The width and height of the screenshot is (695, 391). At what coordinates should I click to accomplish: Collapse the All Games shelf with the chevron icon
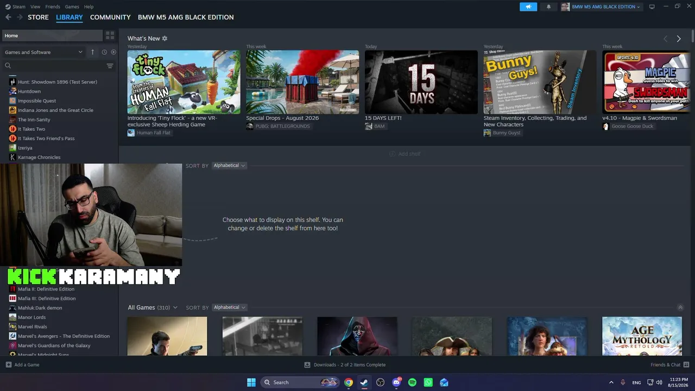coord(680,307)
